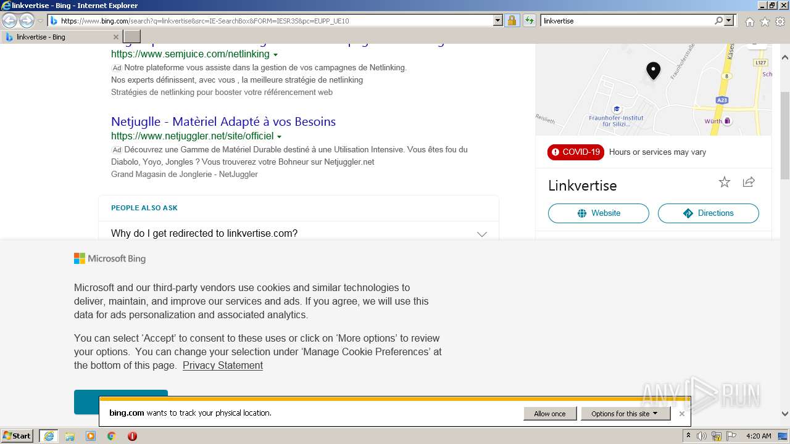This screenshot has height=444, width=790.
Task: Click the 'PEOPLE ALSO ASK' heading
Action: coord(144,208)
